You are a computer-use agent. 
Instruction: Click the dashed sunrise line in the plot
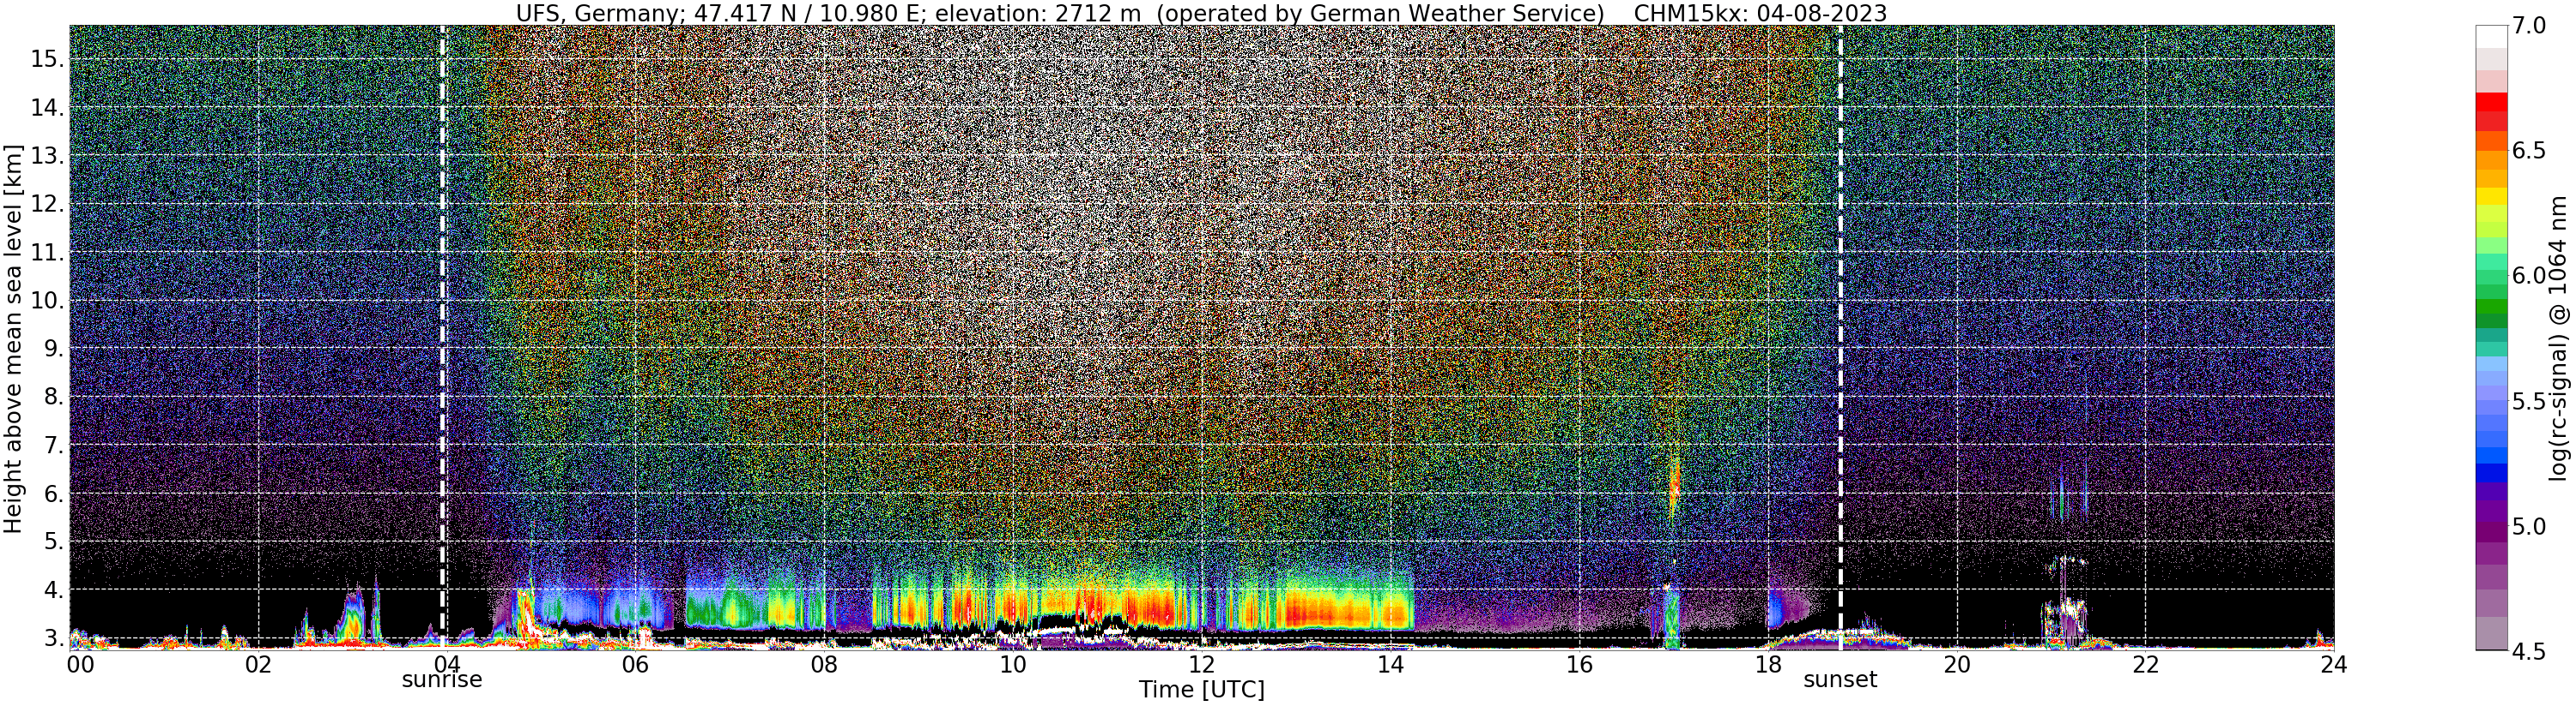pos(443,337)
